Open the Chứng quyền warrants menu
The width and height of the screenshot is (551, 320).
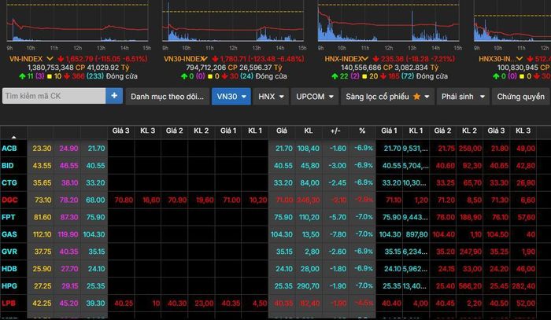pyautogui.click(x=520, y=96)
